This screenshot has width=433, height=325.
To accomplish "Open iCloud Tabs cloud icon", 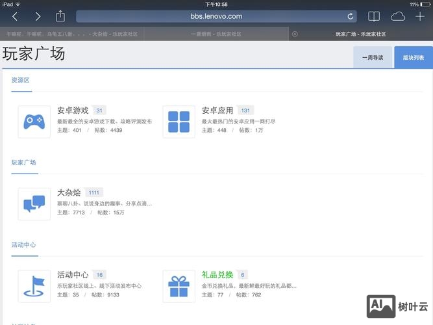I will tap(397, 16).
